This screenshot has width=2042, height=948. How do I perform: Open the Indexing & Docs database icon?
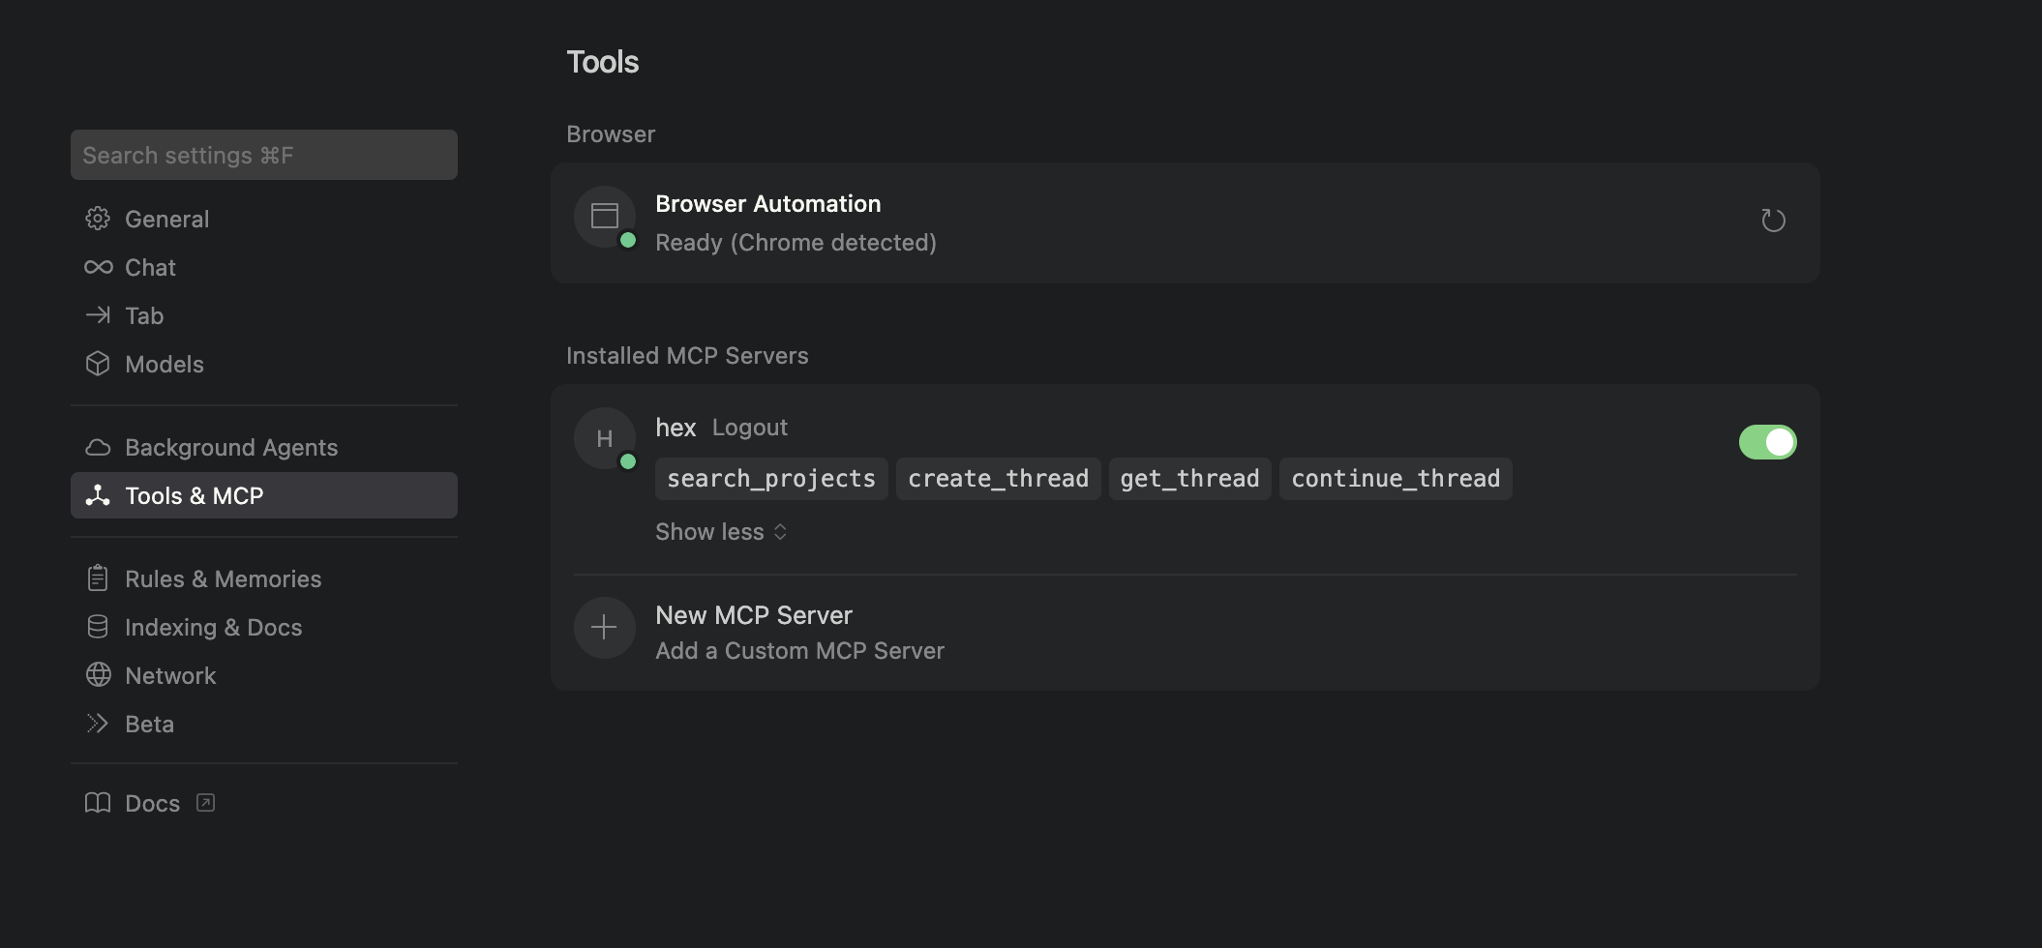[x=98, y=626]
